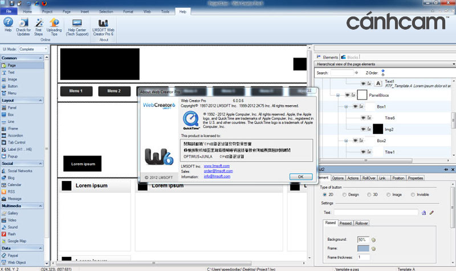Collapse Box1 tree node
The image size is (456, 271).
[346, 106]
